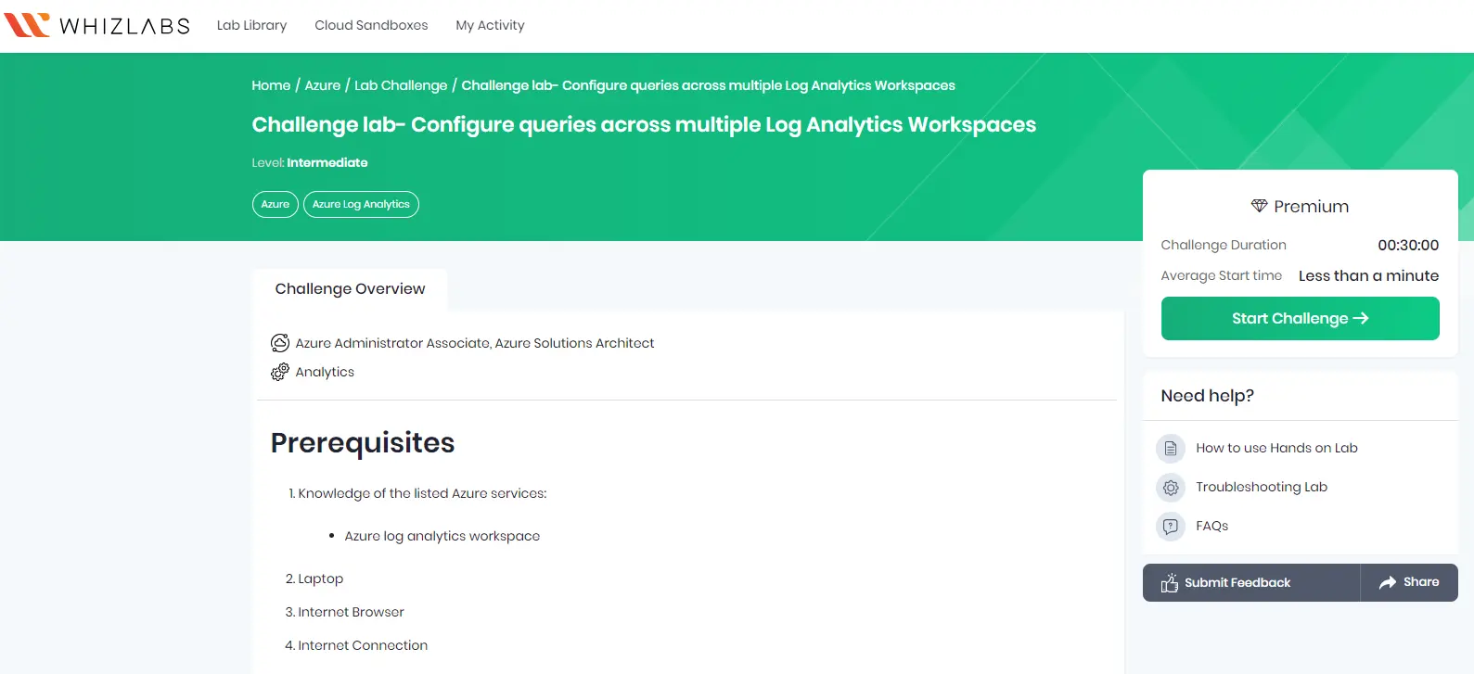Click the Analytics gear icon
Image resolution: width=1474 pixels, height=674 pixels.
click(x=279, y=372)
